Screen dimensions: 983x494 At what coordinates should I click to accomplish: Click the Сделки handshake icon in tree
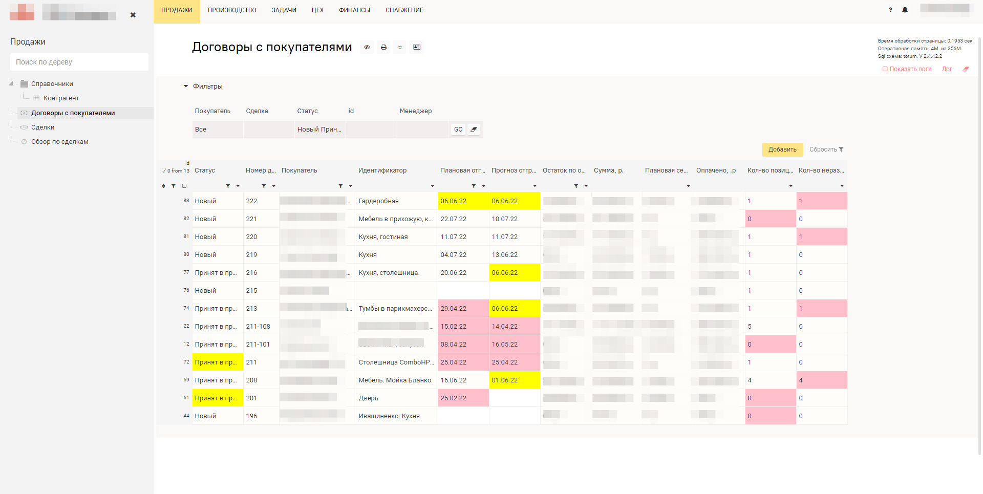24,127
